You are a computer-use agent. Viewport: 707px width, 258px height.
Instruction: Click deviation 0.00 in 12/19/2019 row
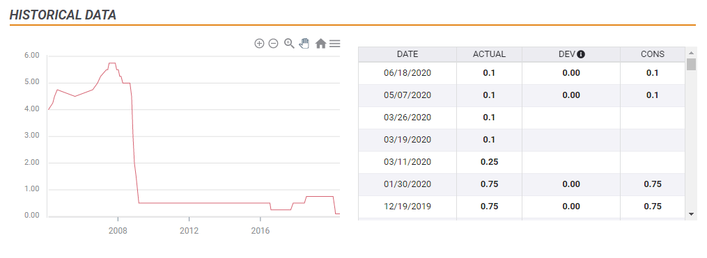tap(571, 207)
